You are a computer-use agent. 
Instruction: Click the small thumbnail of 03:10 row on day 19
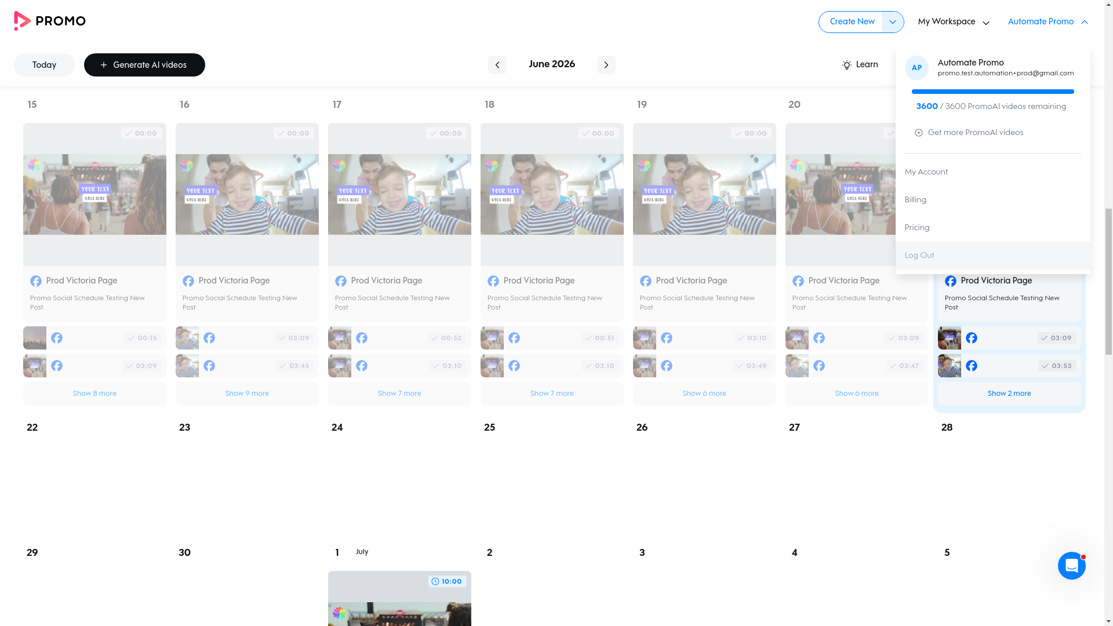pos(645,338)
